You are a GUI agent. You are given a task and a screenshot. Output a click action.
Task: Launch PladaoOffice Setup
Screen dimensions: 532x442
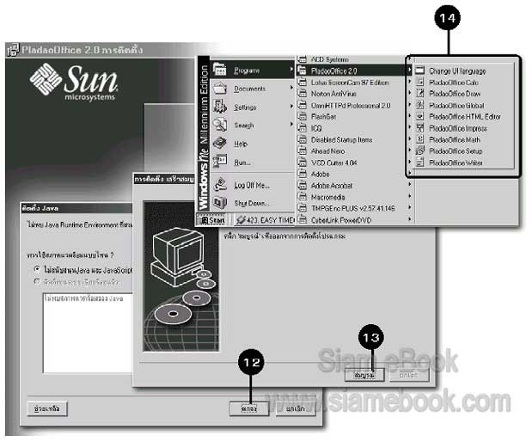point(464,151)
